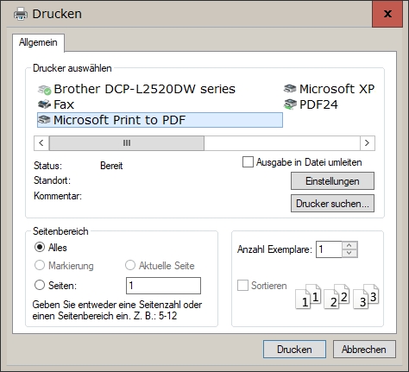Click Drucker suchen... button
Image resolution: width=409 pixels, height=372 pixels.
pos(332,204)
